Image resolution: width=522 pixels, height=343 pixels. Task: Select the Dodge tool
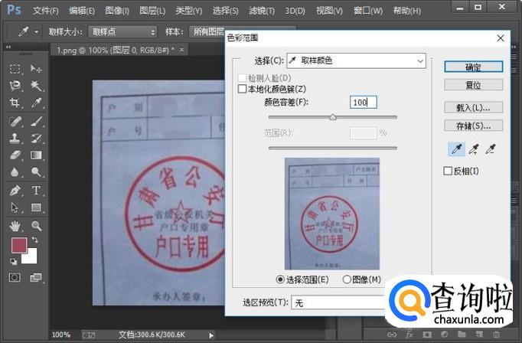point(36,172)
